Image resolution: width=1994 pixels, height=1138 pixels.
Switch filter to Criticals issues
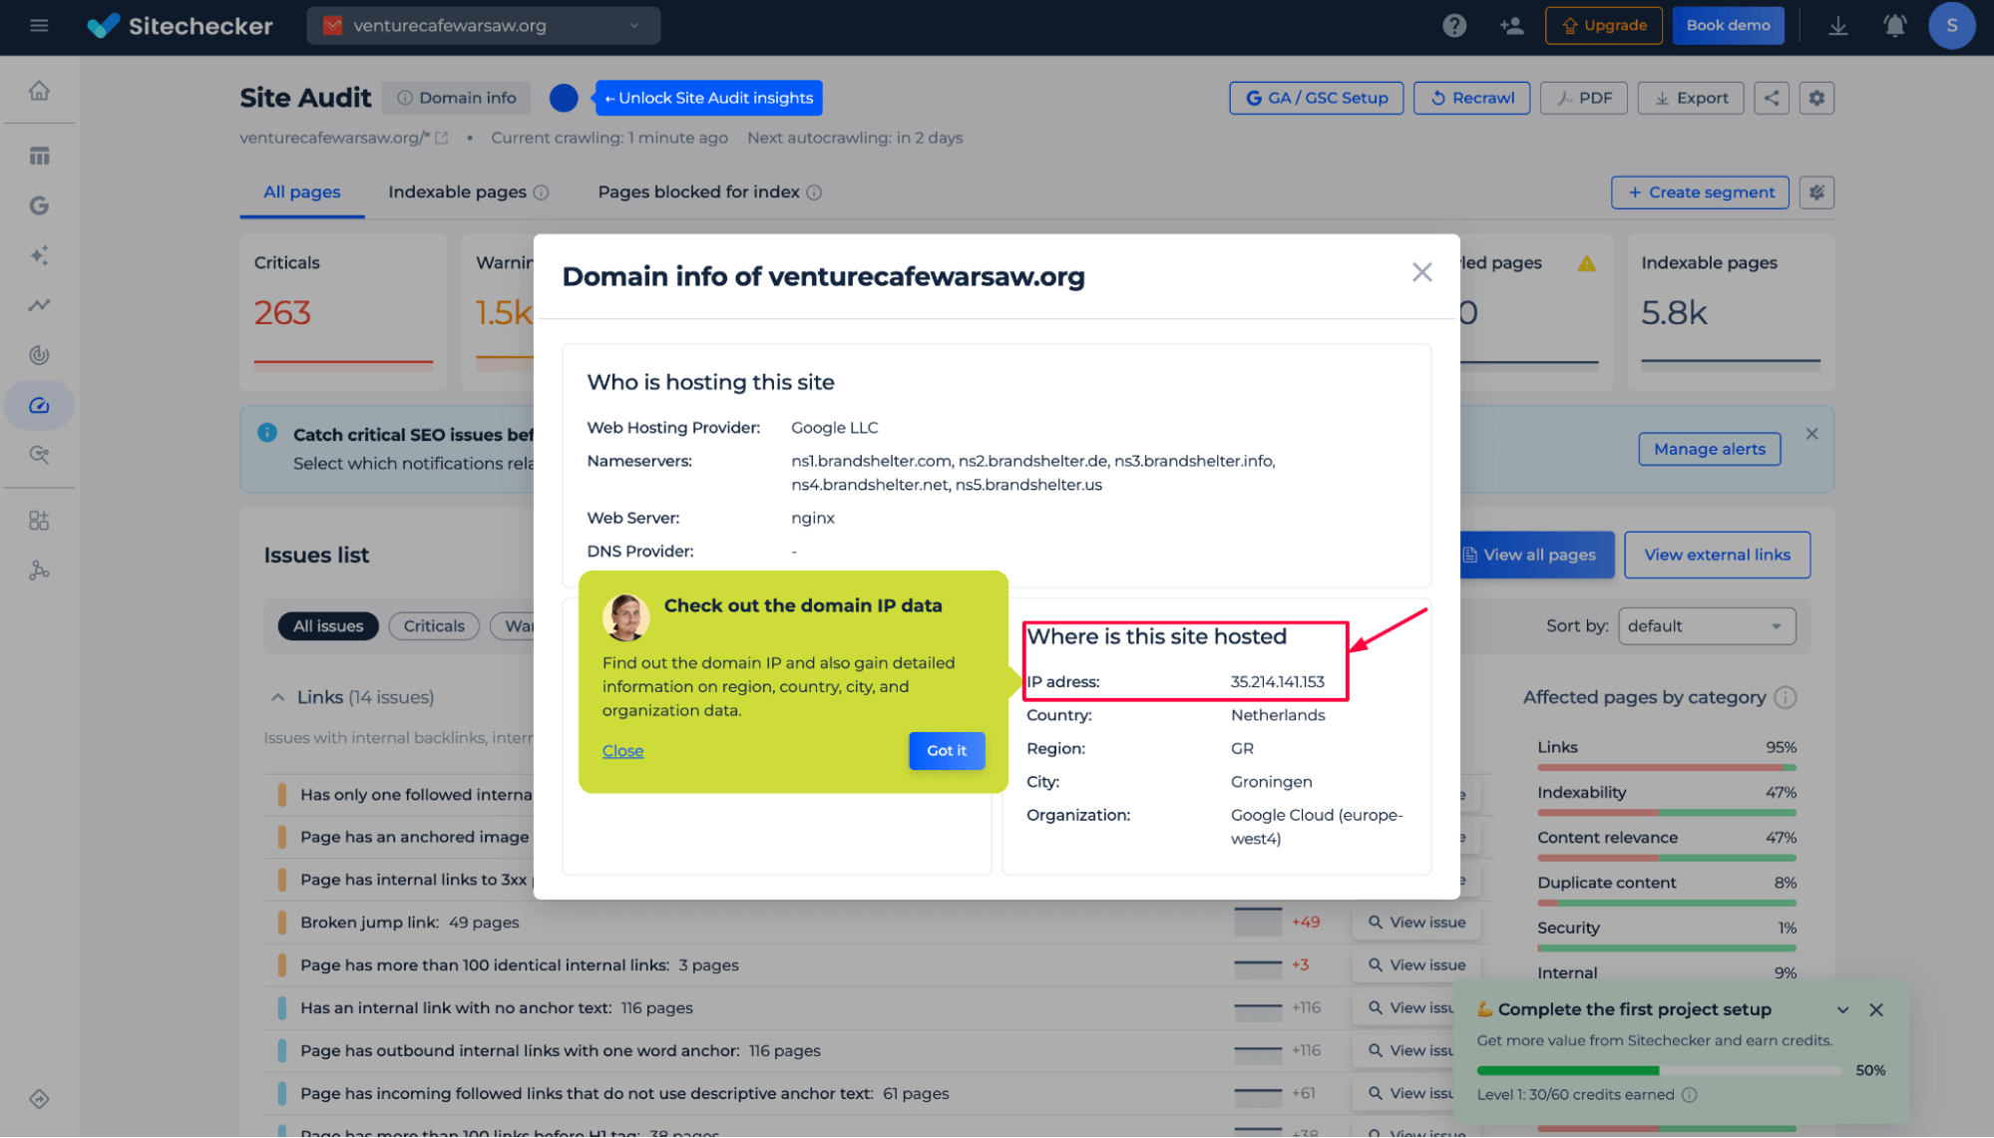click(433, 625)
